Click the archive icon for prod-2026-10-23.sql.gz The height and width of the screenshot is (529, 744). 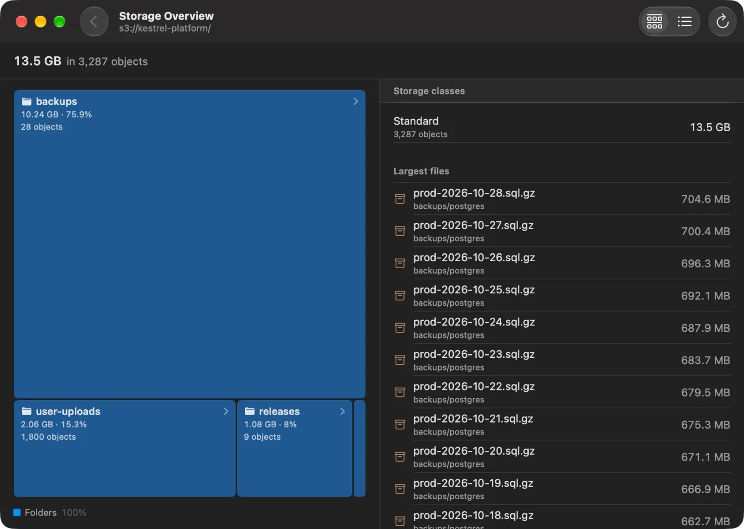point(400,360)
